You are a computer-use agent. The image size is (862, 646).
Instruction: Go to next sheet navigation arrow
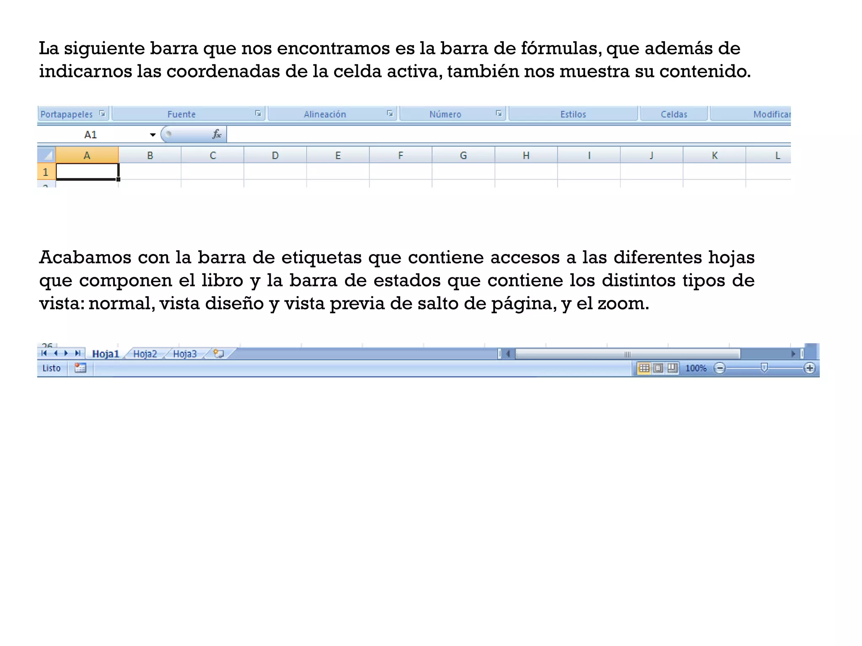(66, 353)
